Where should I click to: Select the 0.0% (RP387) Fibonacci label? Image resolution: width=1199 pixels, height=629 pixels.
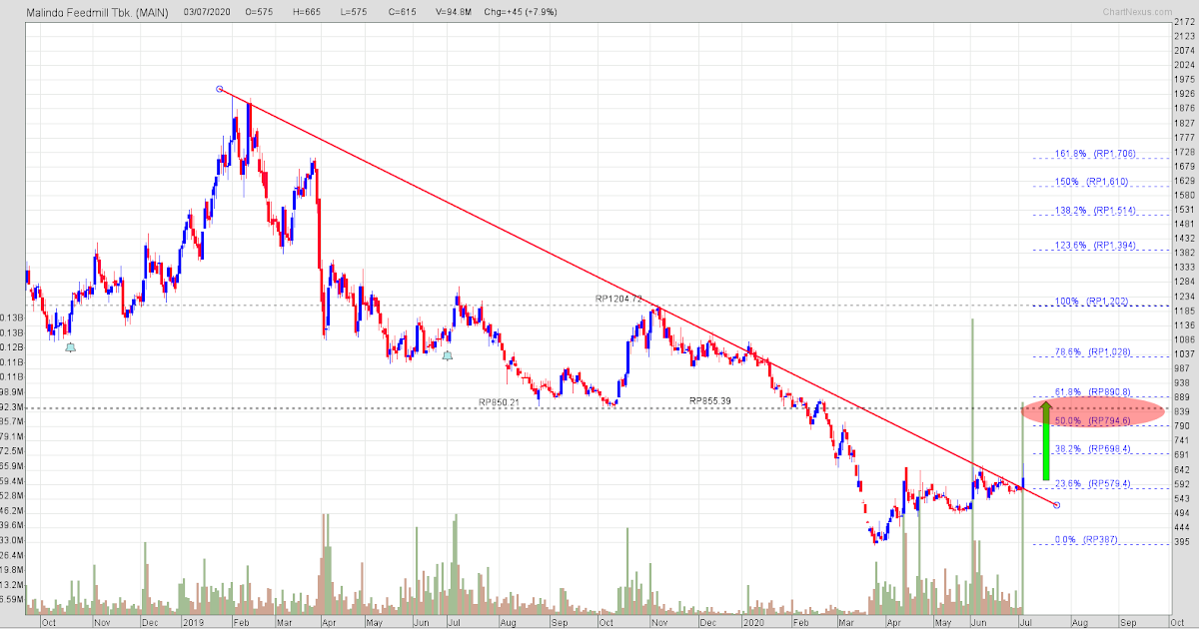1084,541
